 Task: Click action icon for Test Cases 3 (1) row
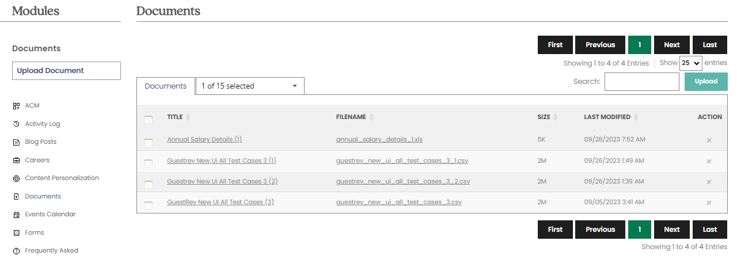709,161
